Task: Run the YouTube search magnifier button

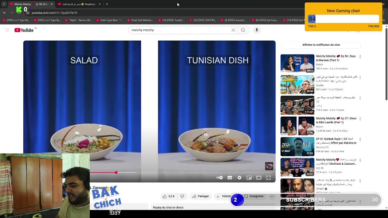Action: tap(243, 30)
